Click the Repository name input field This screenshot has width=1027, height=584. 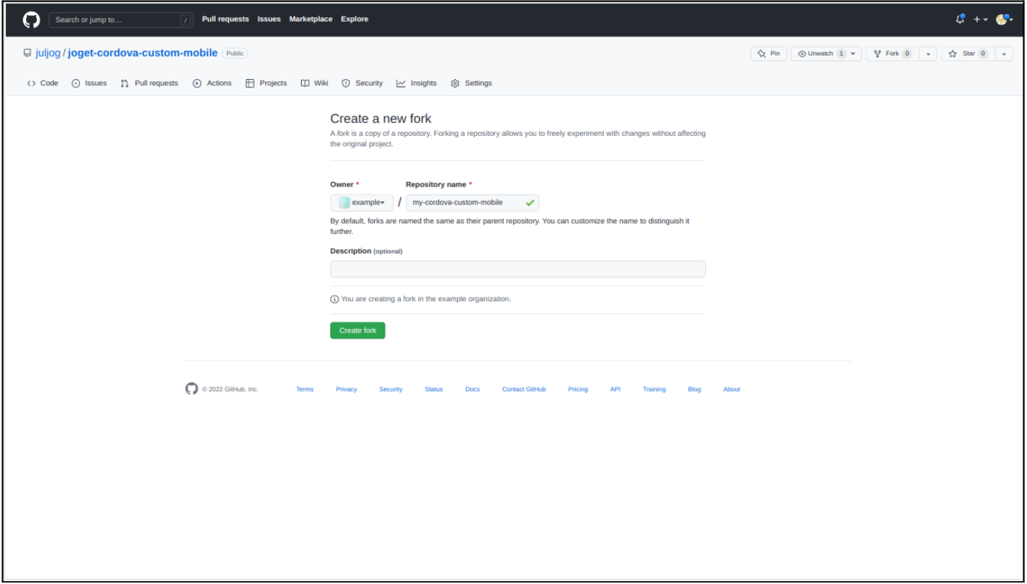click(472, 203)
